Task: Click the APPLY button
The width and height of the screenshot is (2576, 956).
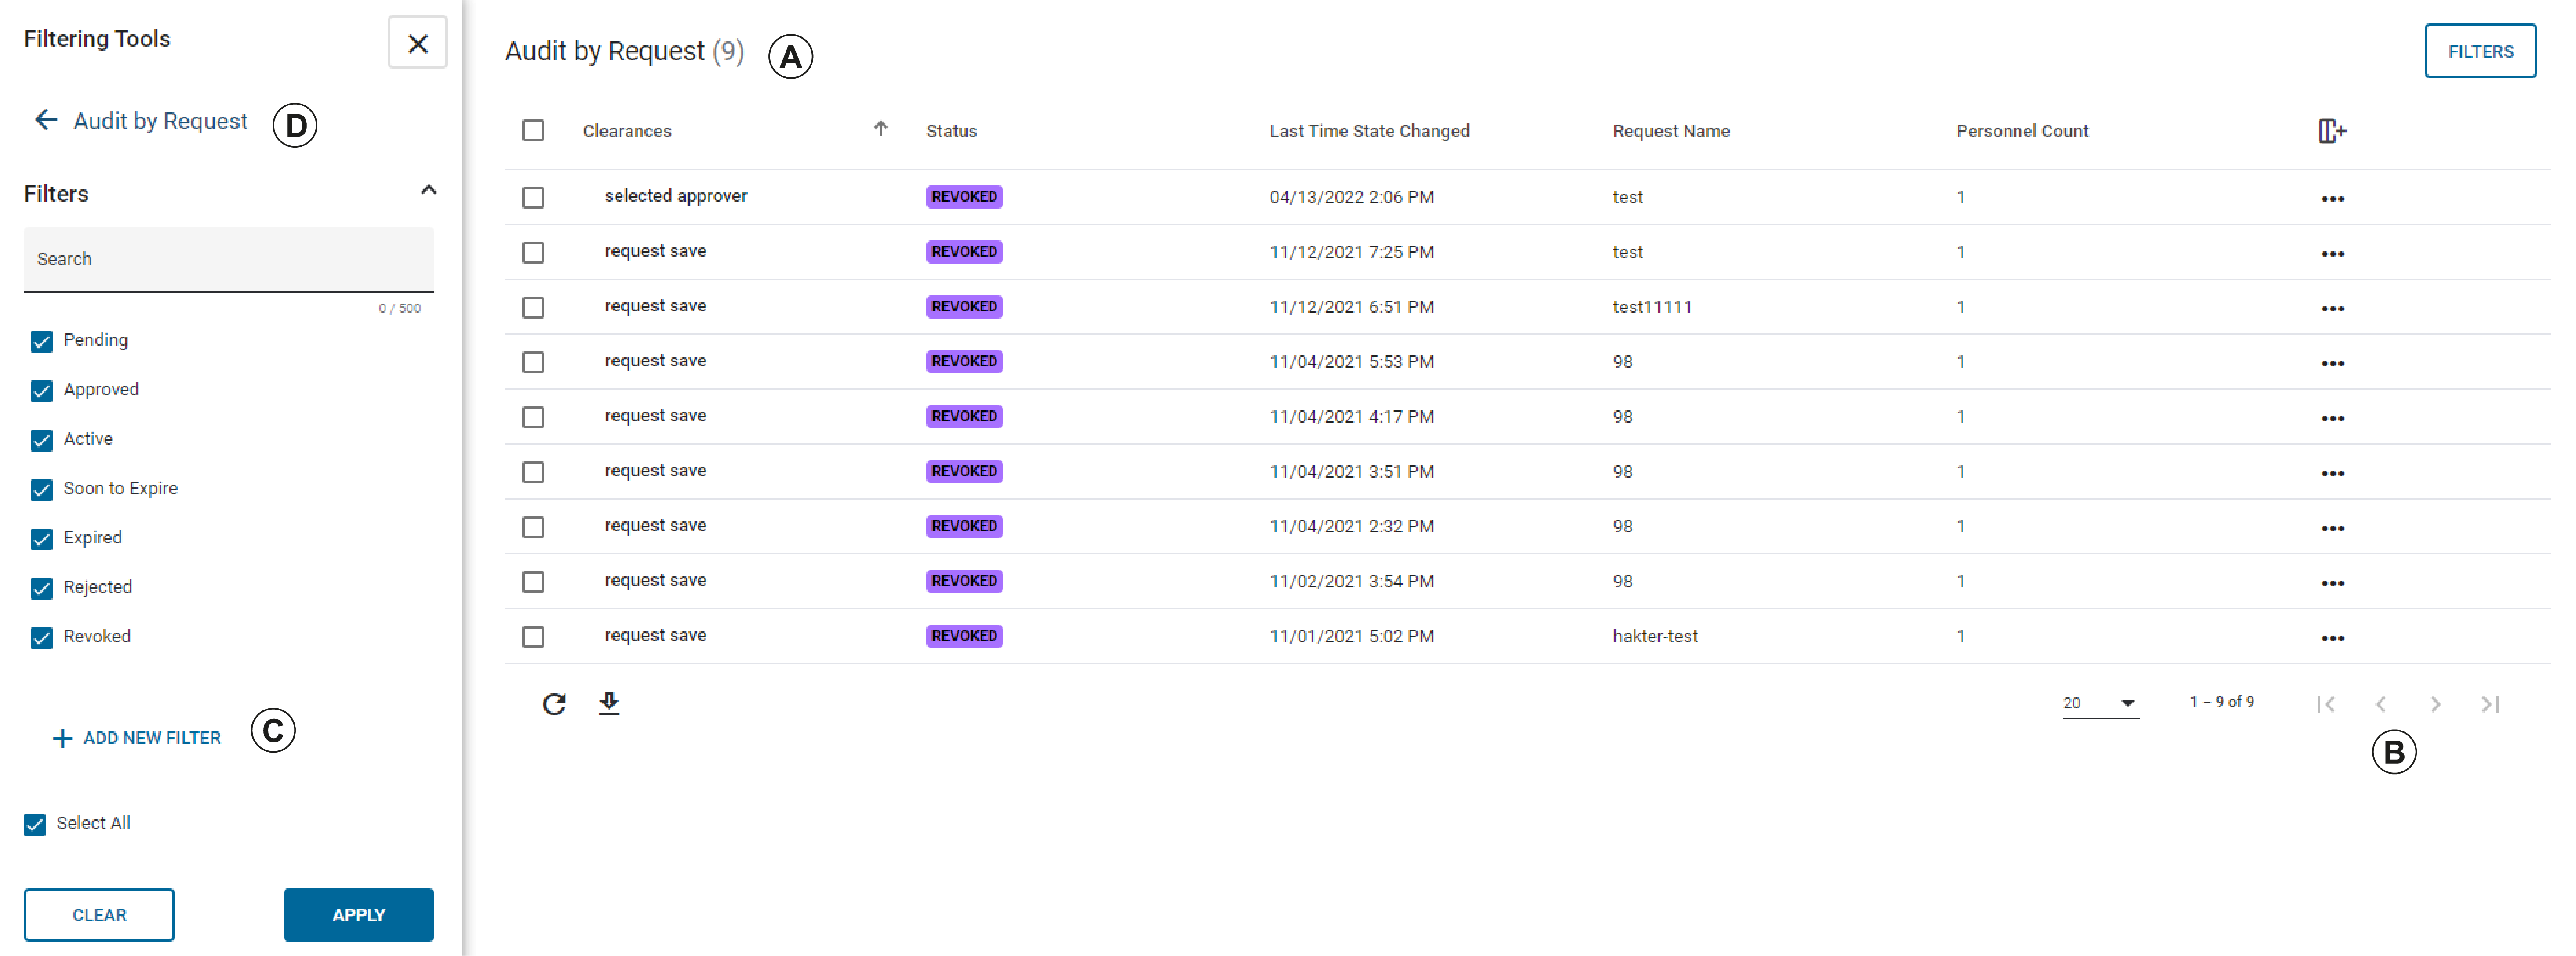Action: click(359, 915)
